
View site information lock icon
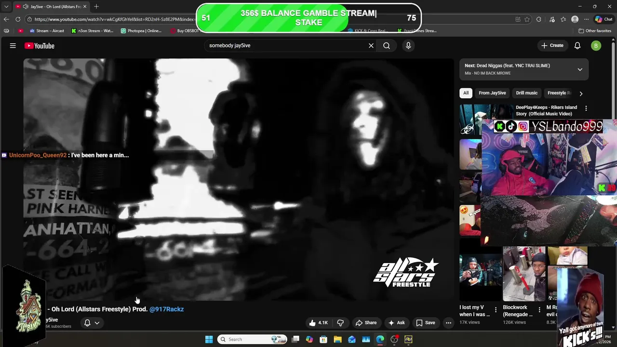pyautogui.click(x=30, y=19)
